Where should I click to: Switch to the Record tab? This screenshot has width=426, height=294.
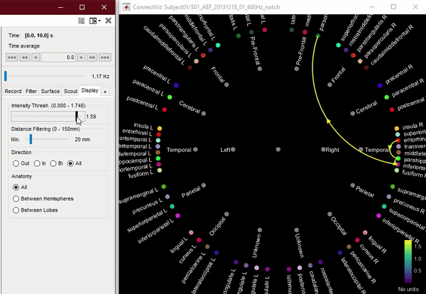[x=13, y=91]
